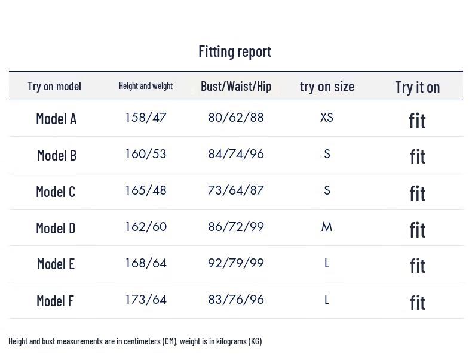This screenshot has height=354, width=472.
Task: Click the Try it on header
Action: point(417,87)
